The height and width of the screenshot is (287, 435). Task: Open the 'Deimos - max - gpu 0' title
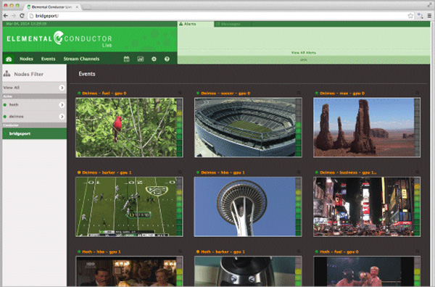tap(342, 93)
